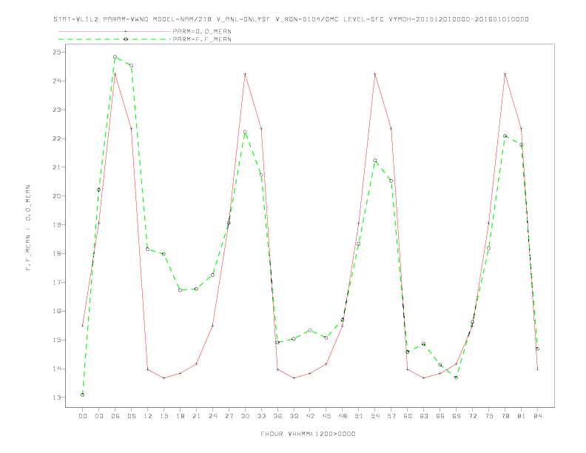Click x-axis tick label 15
The image size is (586, 453).
click(x=164, y=416)
